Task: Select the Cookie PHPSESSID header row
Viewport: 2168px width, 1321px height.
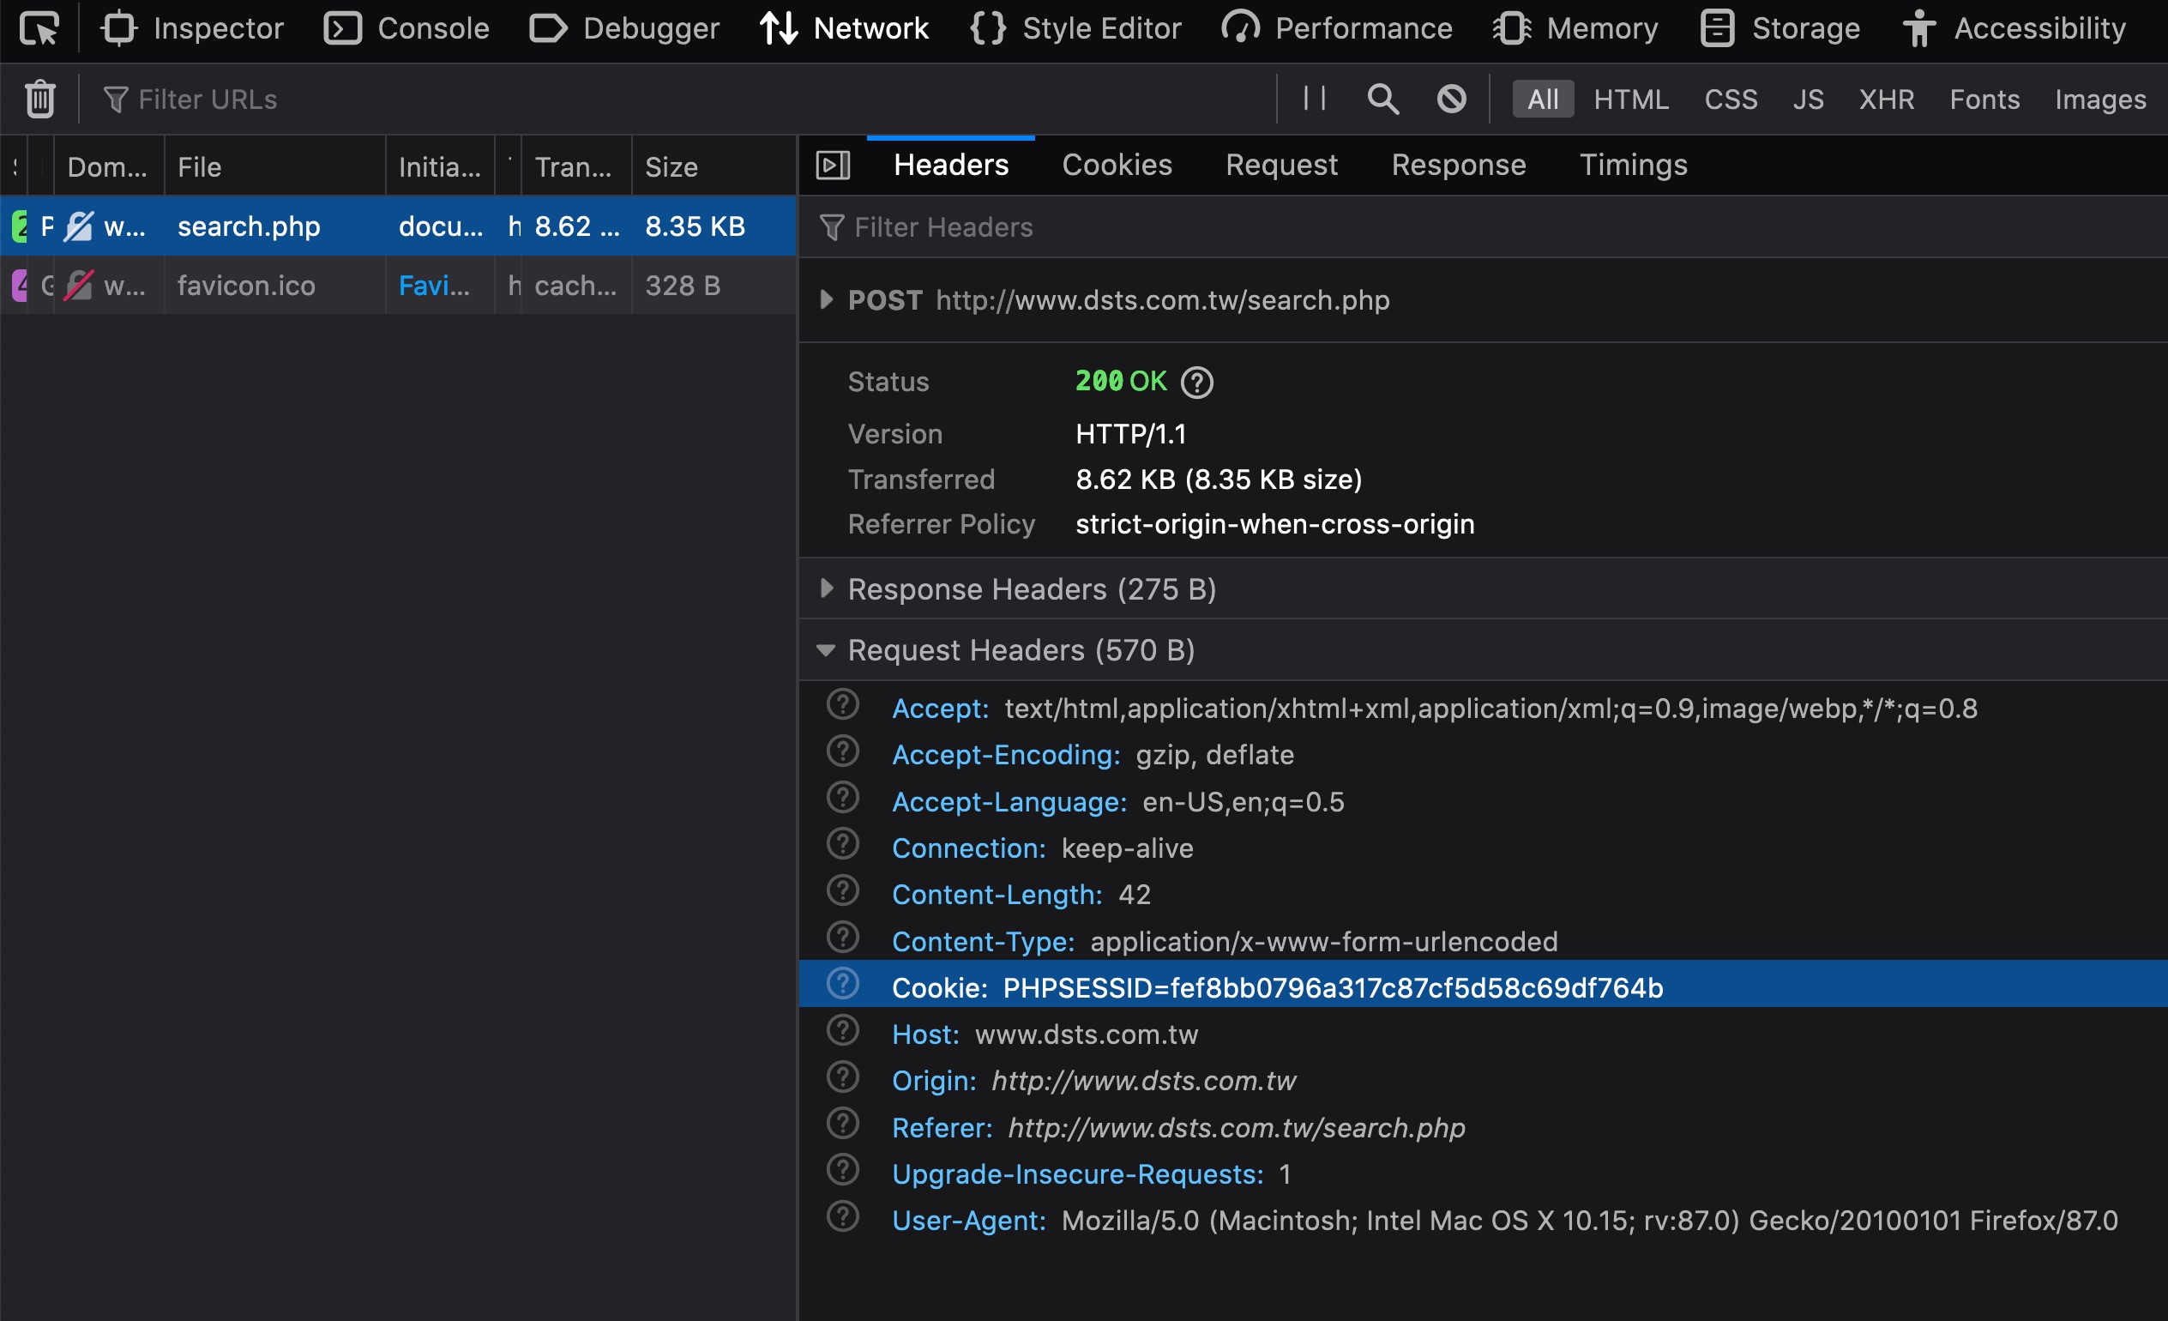Action: coord(1484,985)
